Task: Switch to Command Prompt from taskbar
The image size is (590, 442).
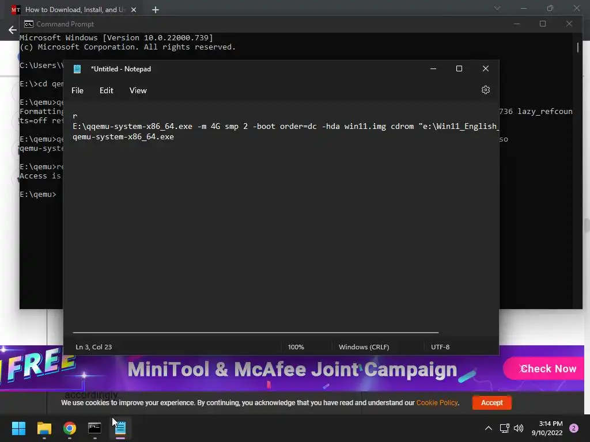Action: coord(94,428)
